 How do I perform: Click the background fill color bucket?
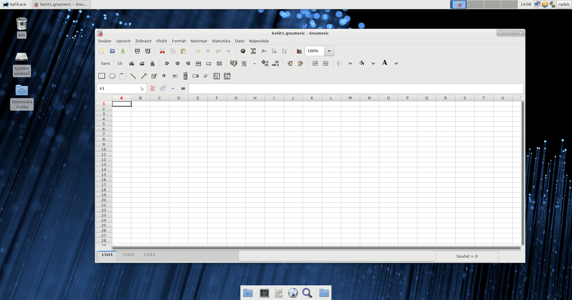[x=362, y=63]
